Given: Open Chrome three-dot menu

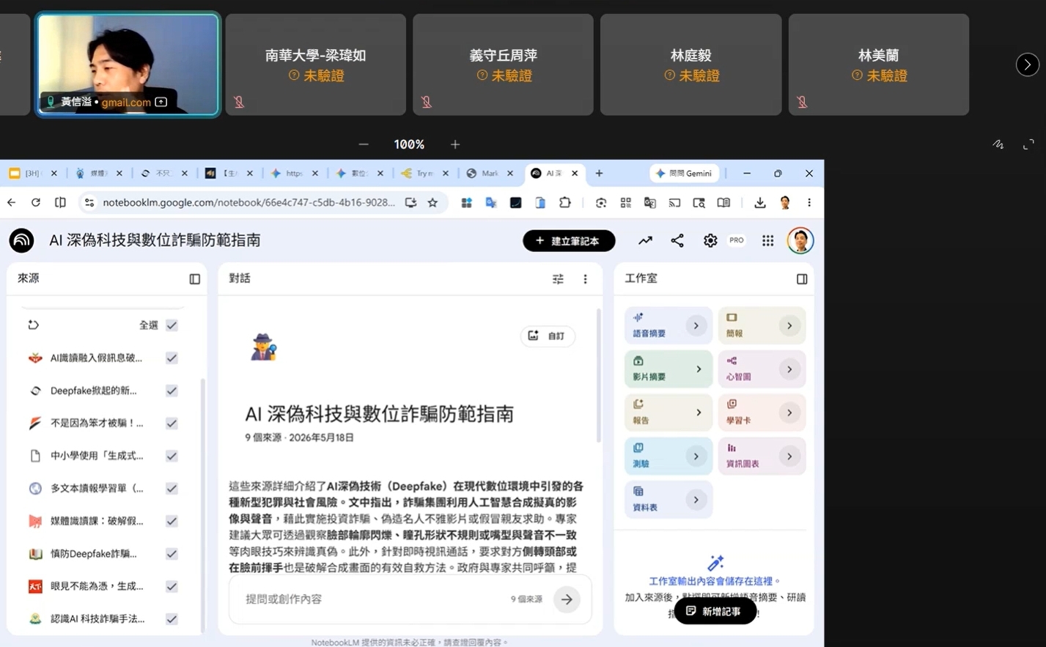Looking at the screenshot, I should click(x=809, y=203).
